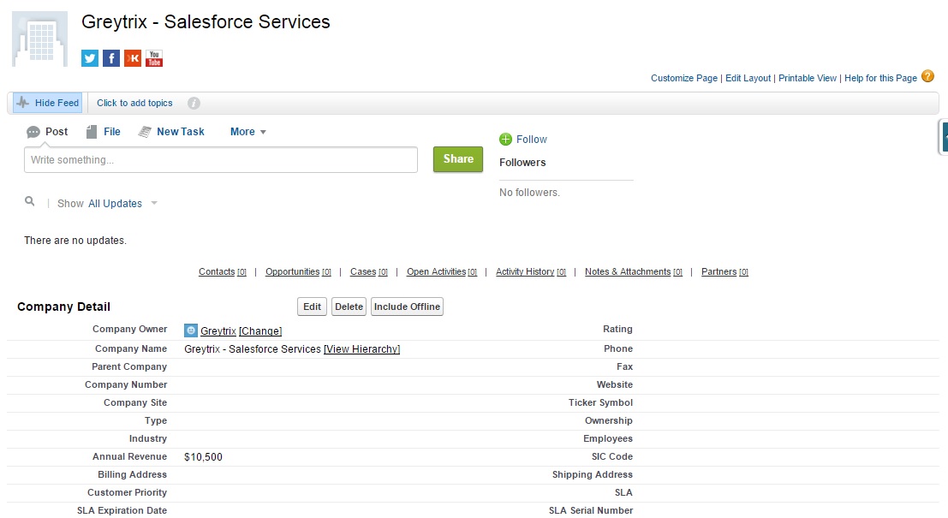Open the Edit Layout link
Image resolution: width=948 pixels, height=518 pixels.
pos(748,78)
